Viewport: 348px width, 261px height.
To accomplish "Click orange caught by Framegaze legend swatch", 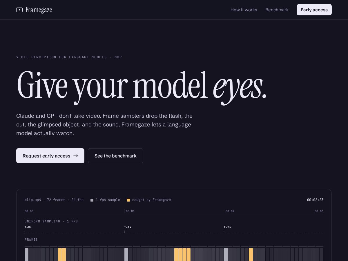I will 128,200.
